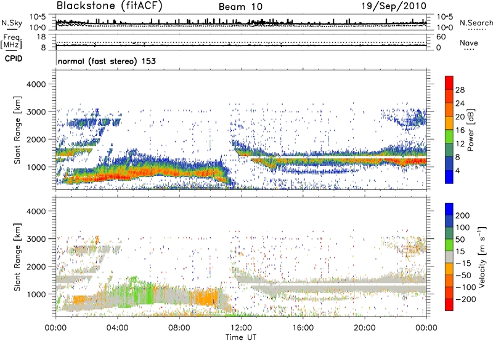Viewport: 493px width, 341px height.
Task: Click '4000' tick on power plot axis
Action: coord(36,84)
